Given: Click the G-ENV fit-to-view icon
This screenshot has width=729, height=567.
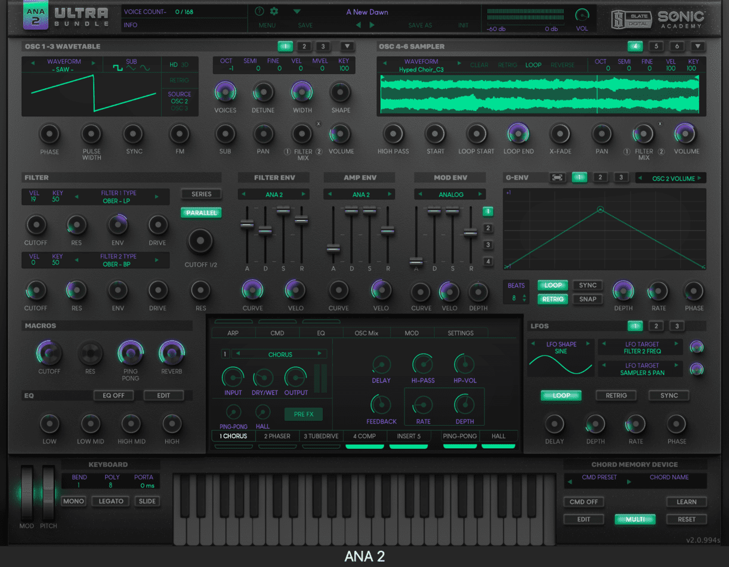Looking at the screenshot, I should click(557, 178).
